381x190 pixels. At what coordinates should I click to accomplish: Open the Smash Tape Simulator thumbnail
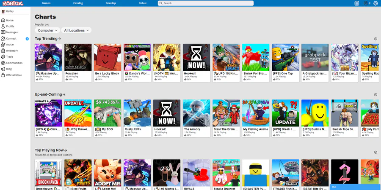pos(345,113)
